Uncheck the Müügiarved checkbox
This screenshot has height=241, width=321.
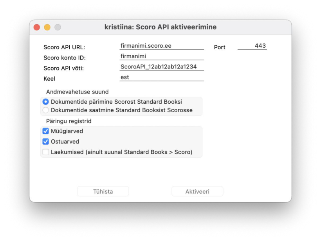[x=46, y=131]
